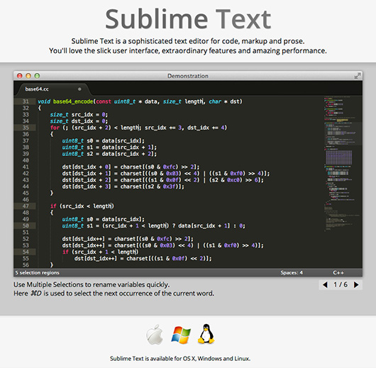
Task: Minimize the Demonstration window yellow button
Action: [28, 76]
